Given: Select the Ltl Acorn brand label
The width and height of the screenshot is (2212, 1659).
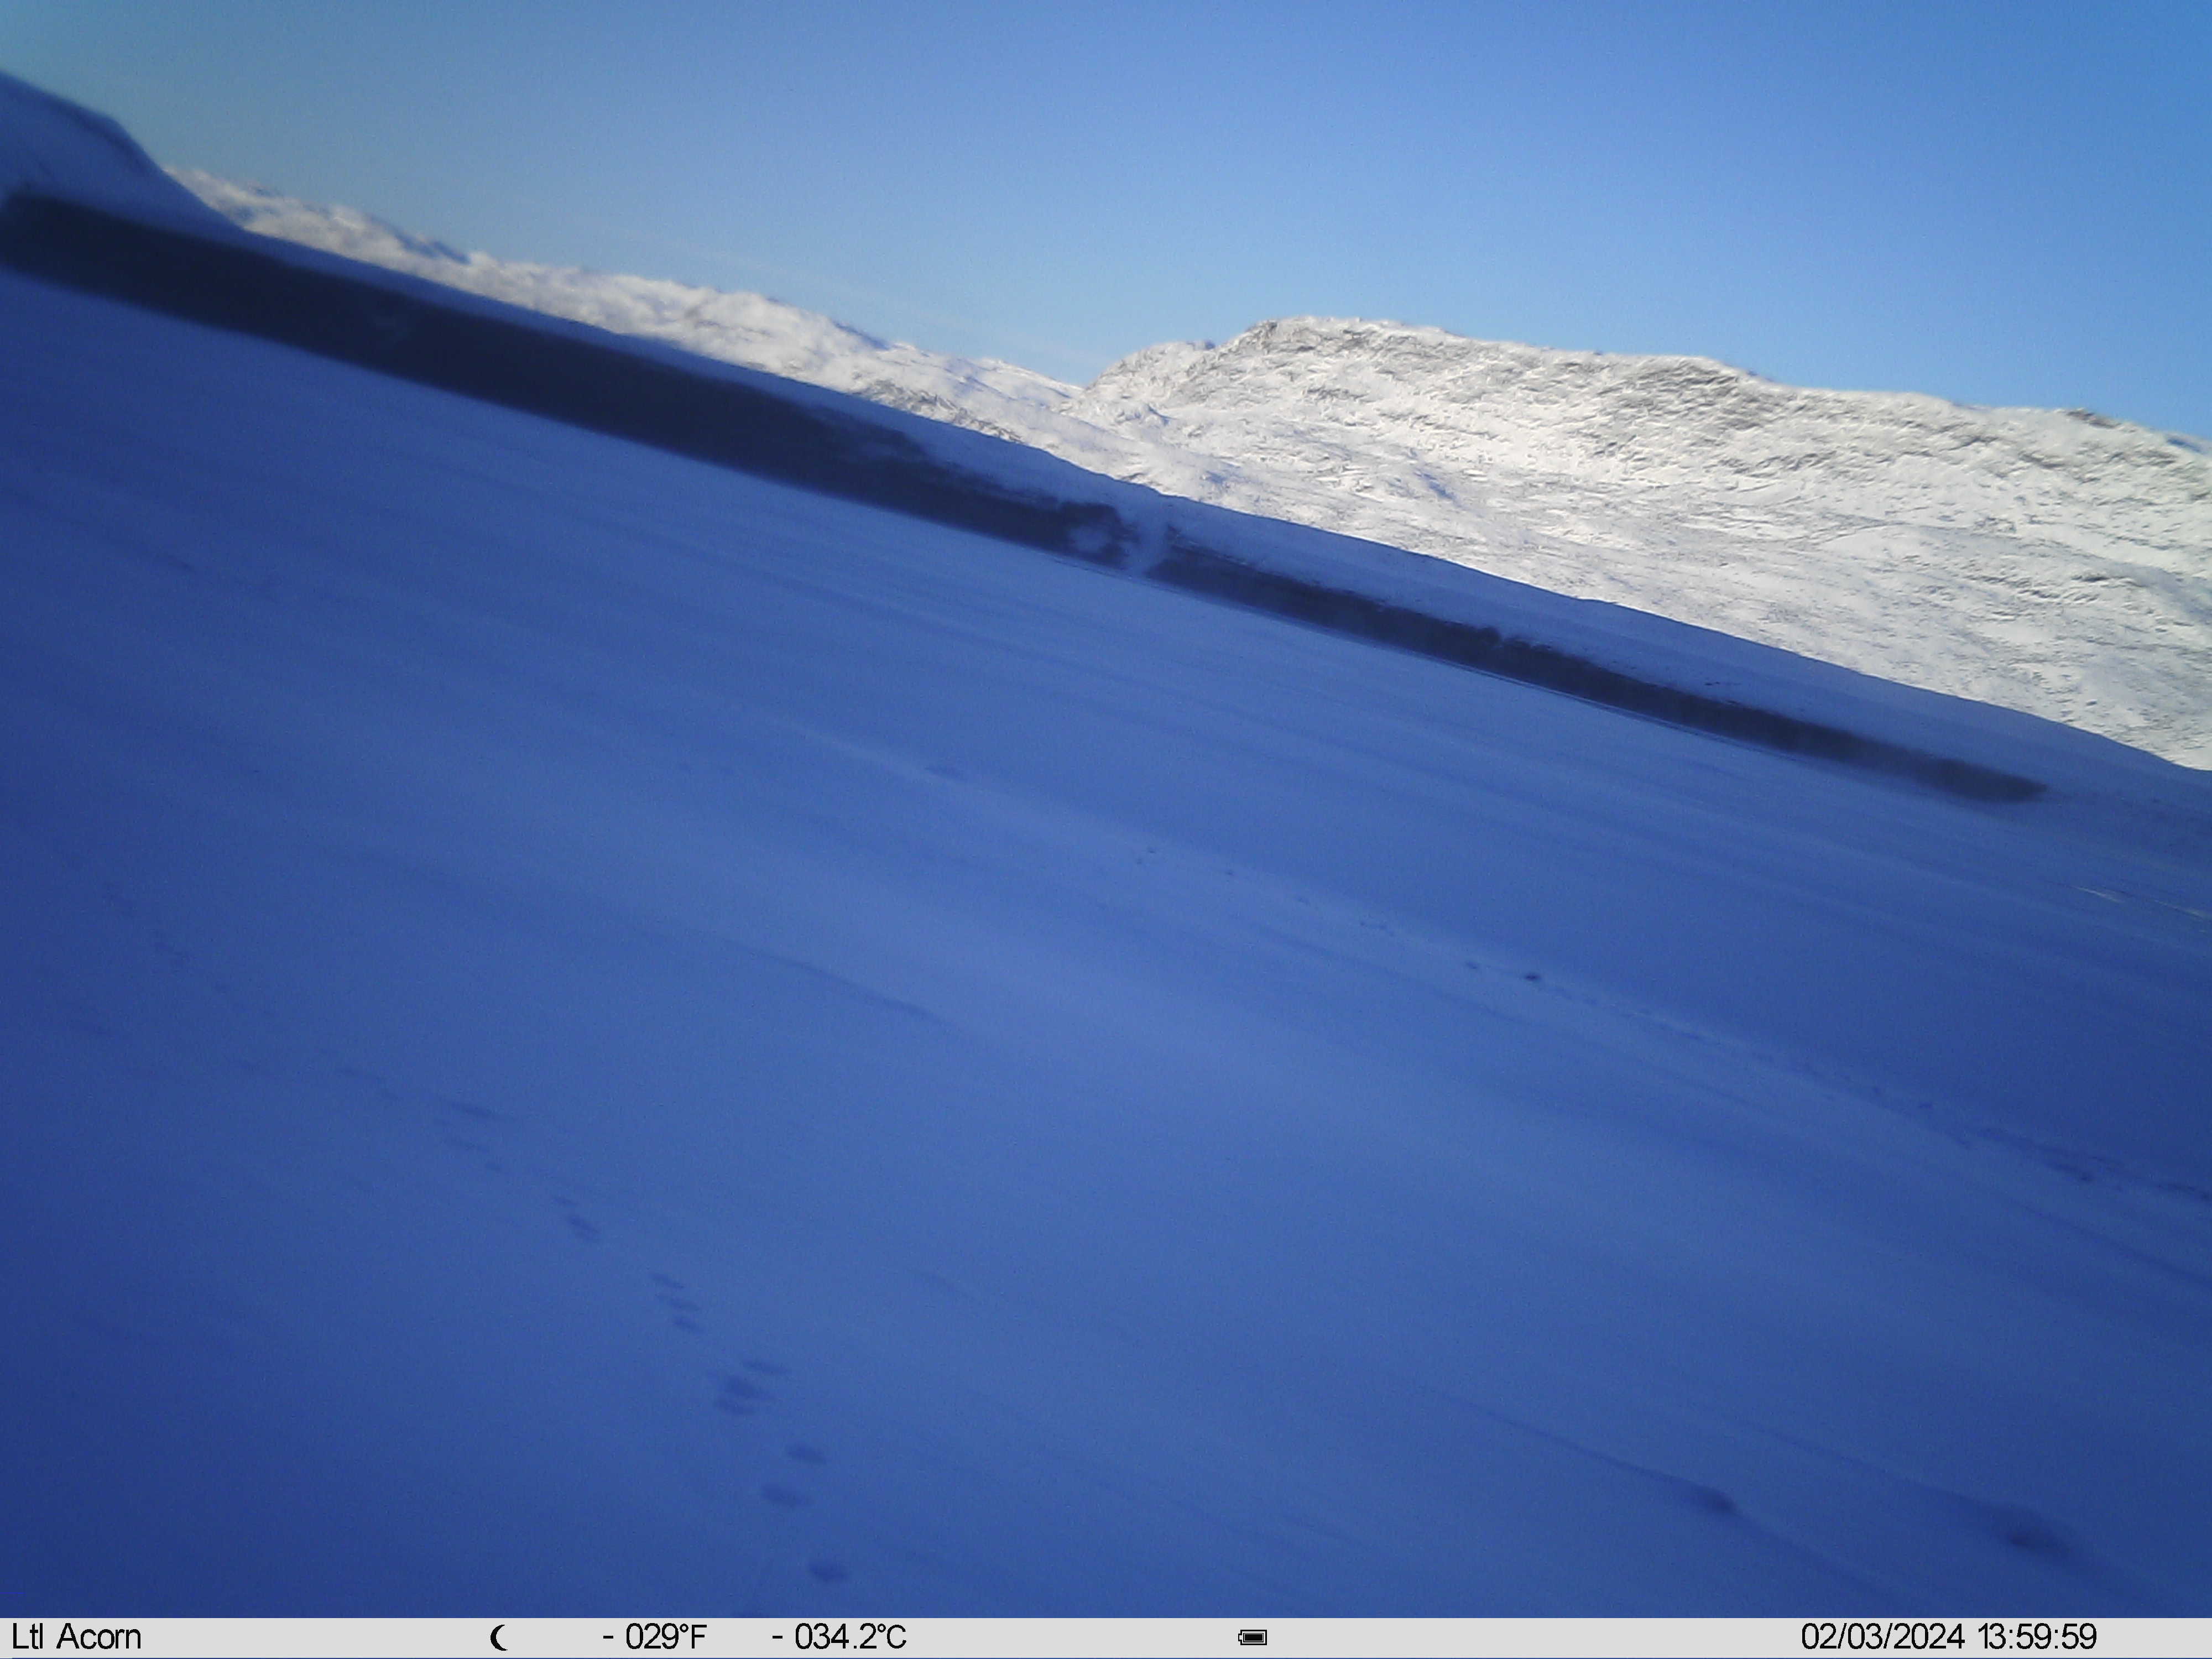Looking at the screenshot, I should (76, 1637).
